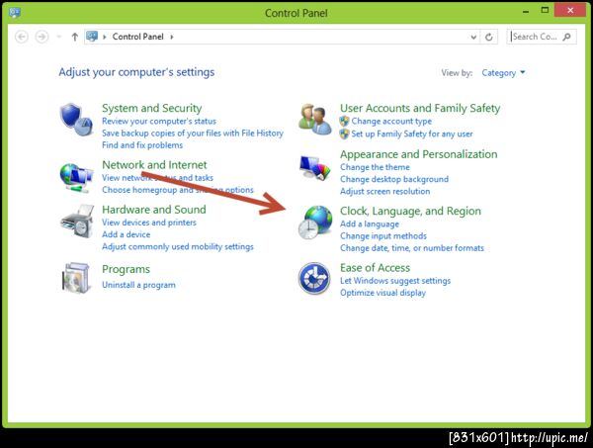Open the Programs box icon
Viewport: 593px width, 448px height.
(x=76, y=278)
